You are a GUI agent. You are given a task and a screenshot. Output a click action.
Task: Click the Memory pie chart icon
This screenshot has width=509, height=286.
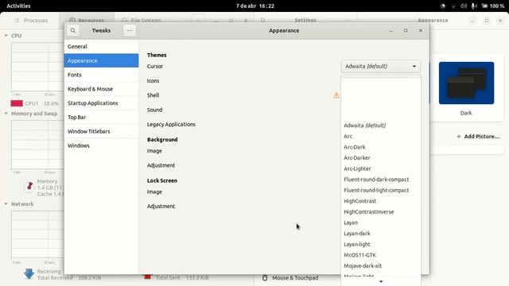[29, 187]
